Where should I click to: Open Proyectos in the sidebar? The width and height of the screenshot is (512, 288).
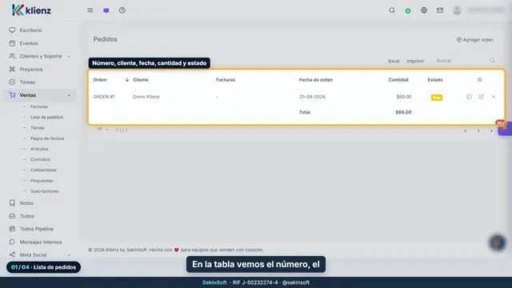click(x=31, y=70)
